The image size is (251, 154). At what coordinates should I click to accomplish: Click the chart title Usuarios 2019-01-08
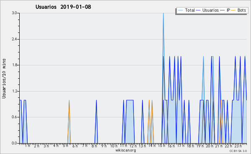click(63, 7)
